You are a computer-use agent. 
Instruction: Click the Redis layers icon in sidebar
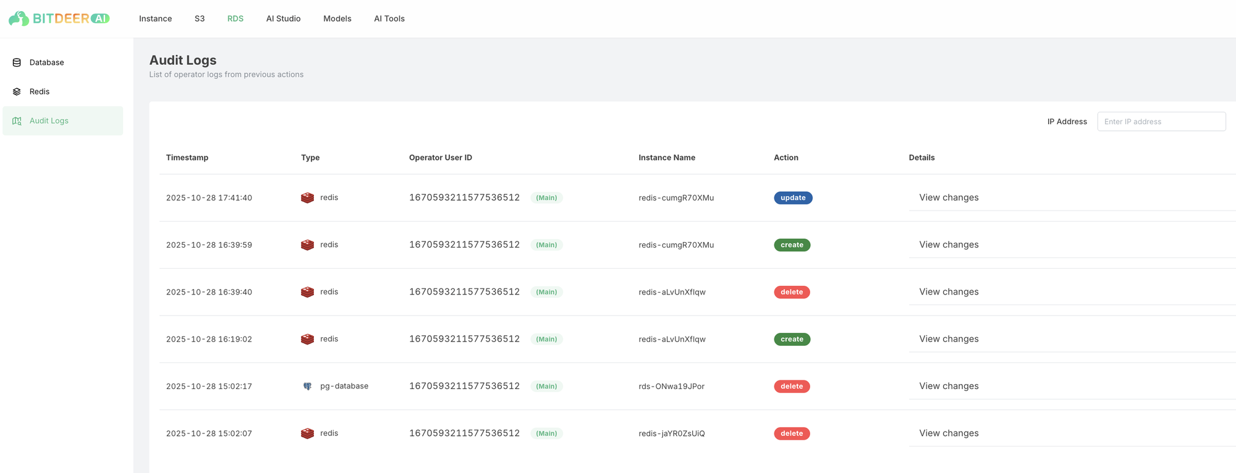click(17, 91)
